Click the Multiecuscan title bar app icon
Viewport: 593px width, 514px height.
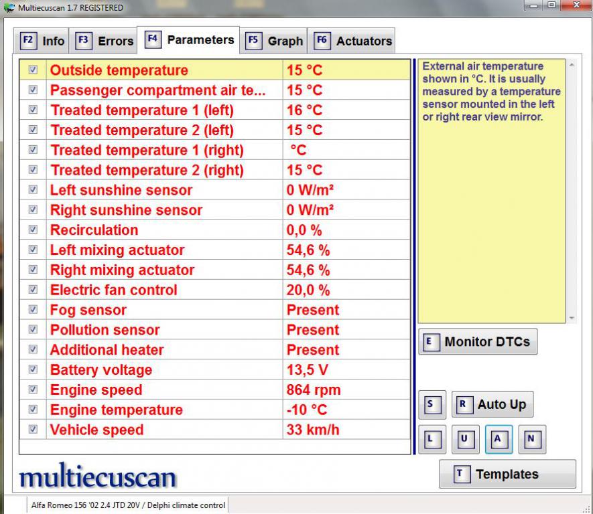[x=9, y=7]
